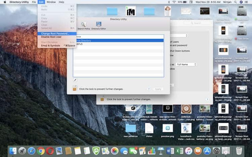
Task: Click the Bluetooth icon in the menu bar
Action: click(x=169, y=2)
